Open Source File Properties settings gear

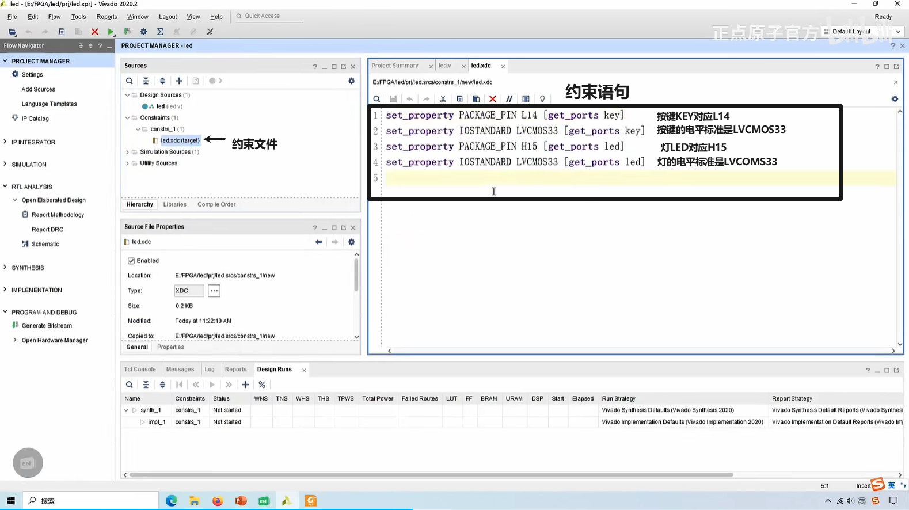coord(352,242)
